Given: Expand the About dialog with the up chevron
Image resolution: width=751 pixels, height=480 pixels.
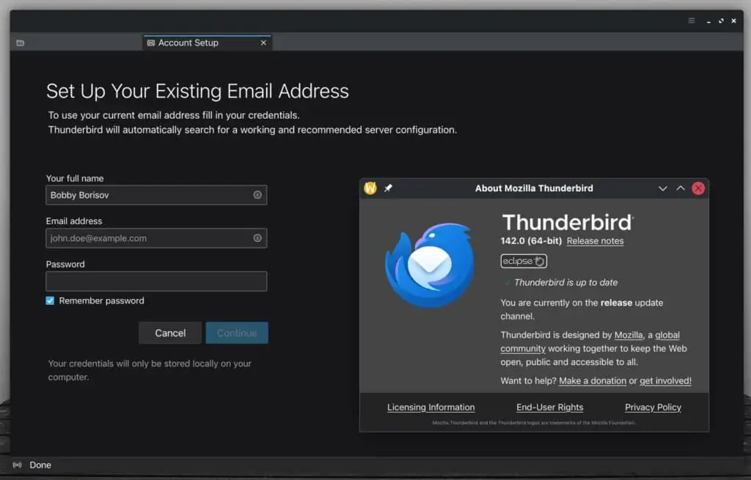Looking at the screenshot, I should (x=681, y=188).
